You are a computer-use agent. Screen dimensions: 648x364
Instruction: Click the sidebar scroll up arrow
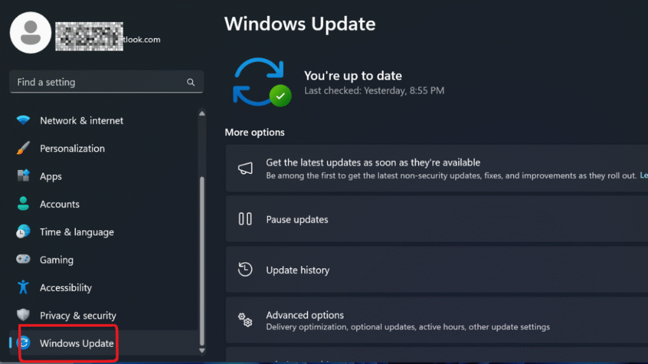(x=202, y=114)
